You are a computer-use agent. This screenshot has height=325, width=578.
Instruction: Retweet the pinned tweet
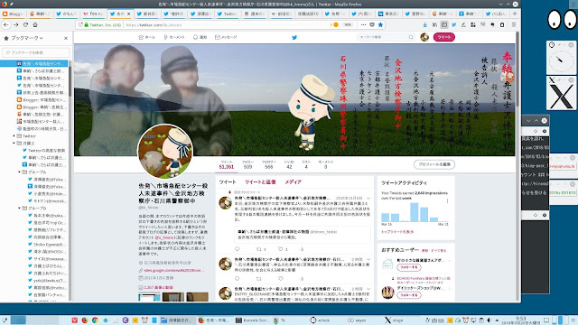point(259,249)
